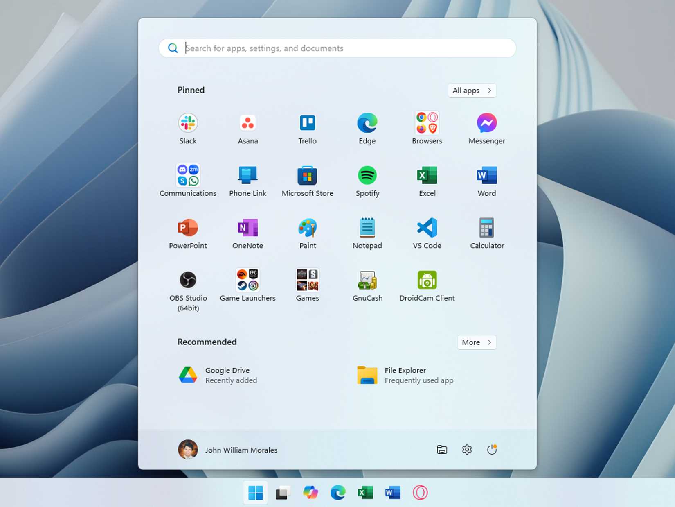Image resolution: width=675 pixels, height=507 pixels.
Task: Expand More recommended items
Action: click(477, 342)
